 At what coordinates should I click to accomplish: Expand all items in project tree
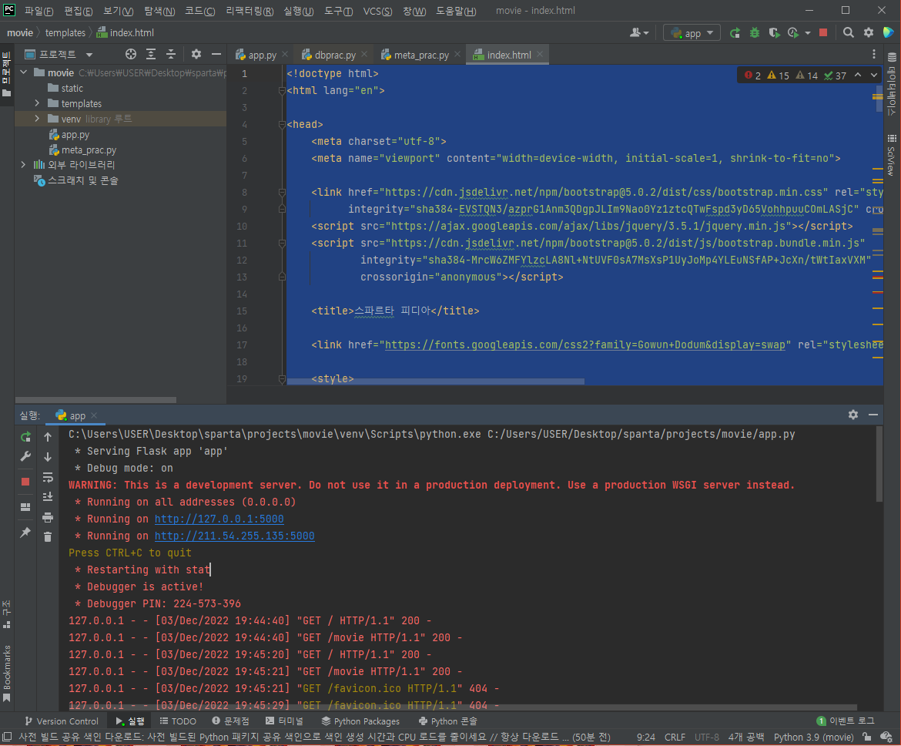click(x=151, y=54)
